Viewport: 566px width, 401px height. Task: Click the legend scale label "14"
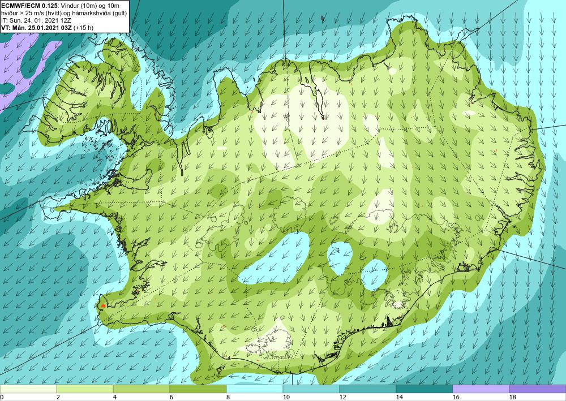click(x=399, y=397)
